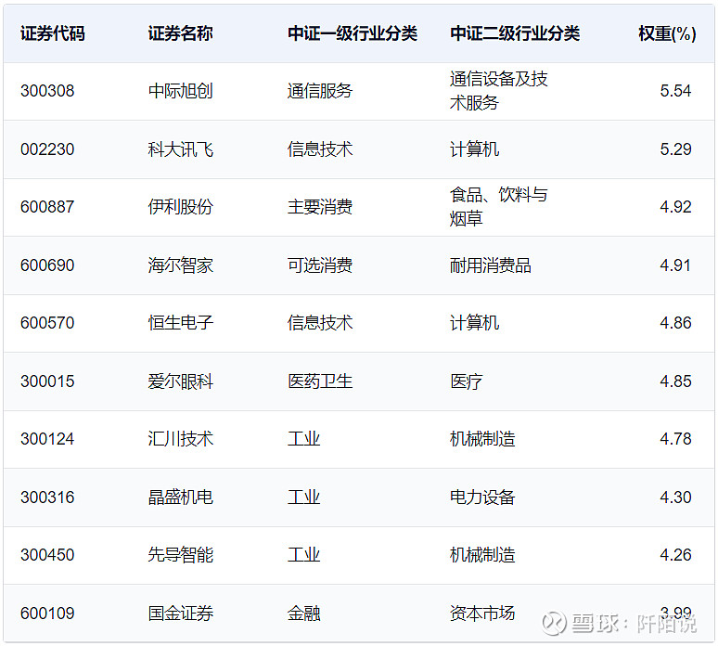The width and height of the screenshot is (718, 646).
Task: Click the weight value 4.26
Action: coord(675,555)
